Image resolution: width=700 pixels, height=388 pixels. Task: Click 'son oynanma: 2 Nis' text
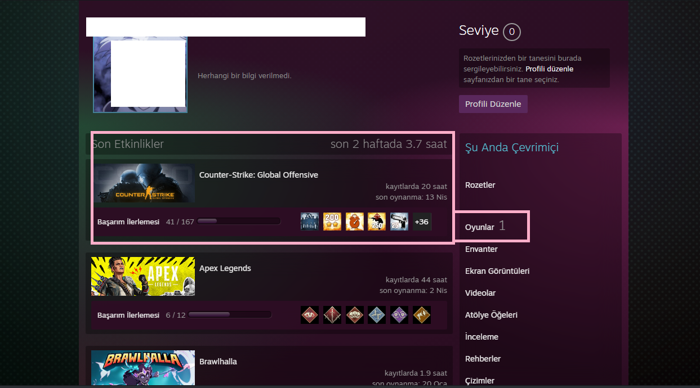[x=413, y=291]
